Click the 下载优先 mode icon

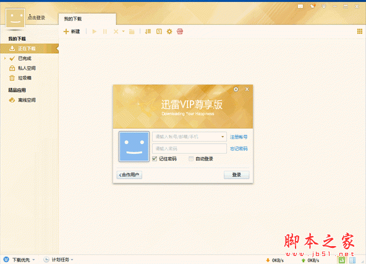(6, 259)
